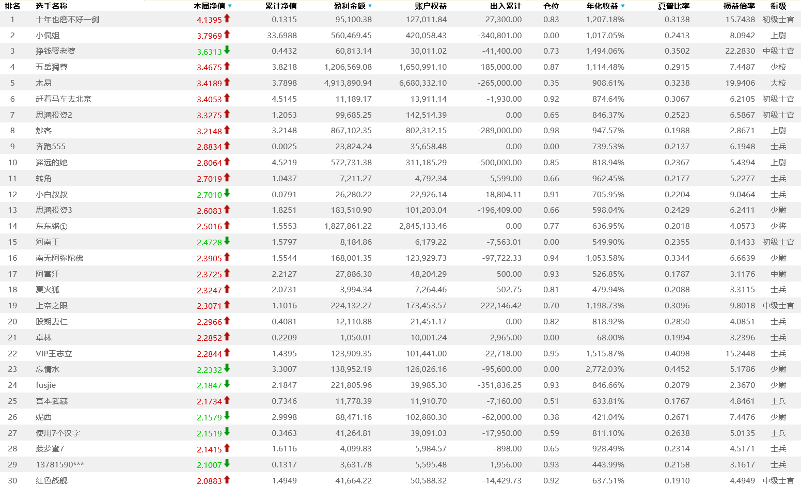
Task: Click the green down arrow beside 2.4728
Action: [227, 241]
